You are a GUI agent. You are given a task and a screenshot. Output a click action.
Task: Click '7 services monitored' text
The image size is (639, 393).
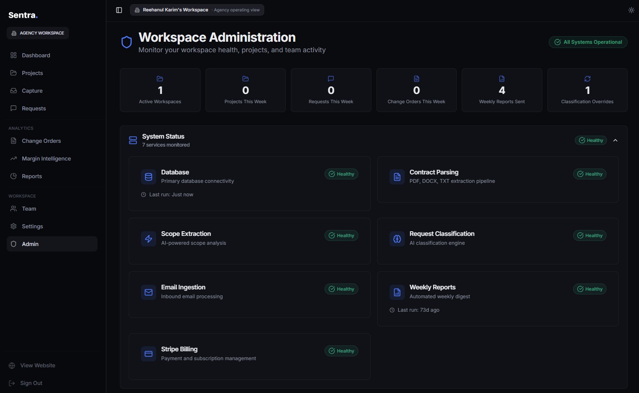tap(166, 145)
